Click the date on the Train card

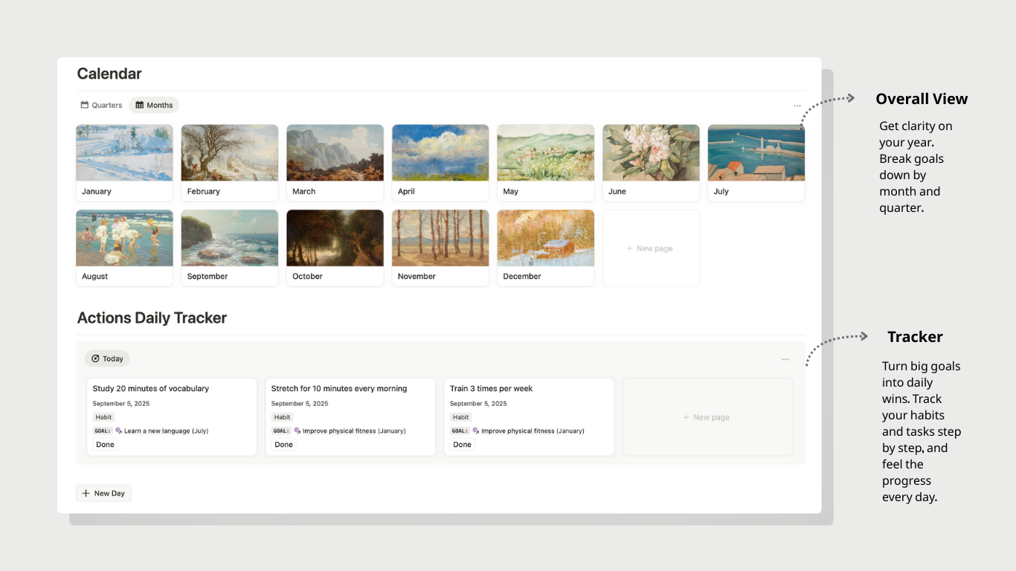(478, 404)
